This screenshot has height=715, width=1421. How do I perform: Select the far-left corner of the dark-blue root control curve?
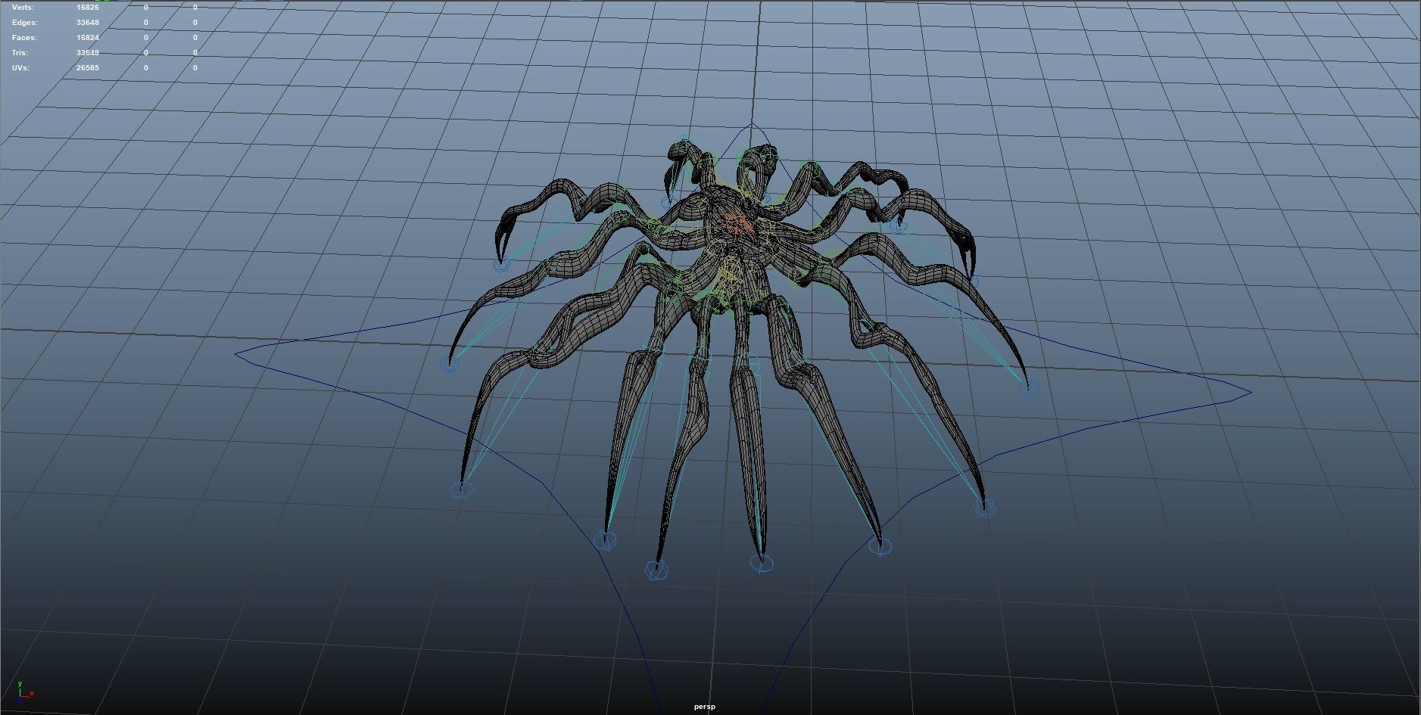[x=238, y=353]
